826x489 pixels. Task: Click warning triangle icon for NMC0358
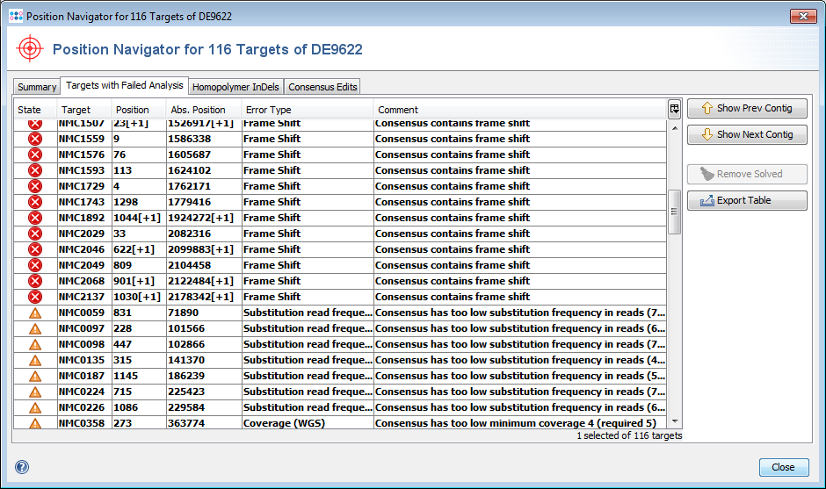point(35,423)
